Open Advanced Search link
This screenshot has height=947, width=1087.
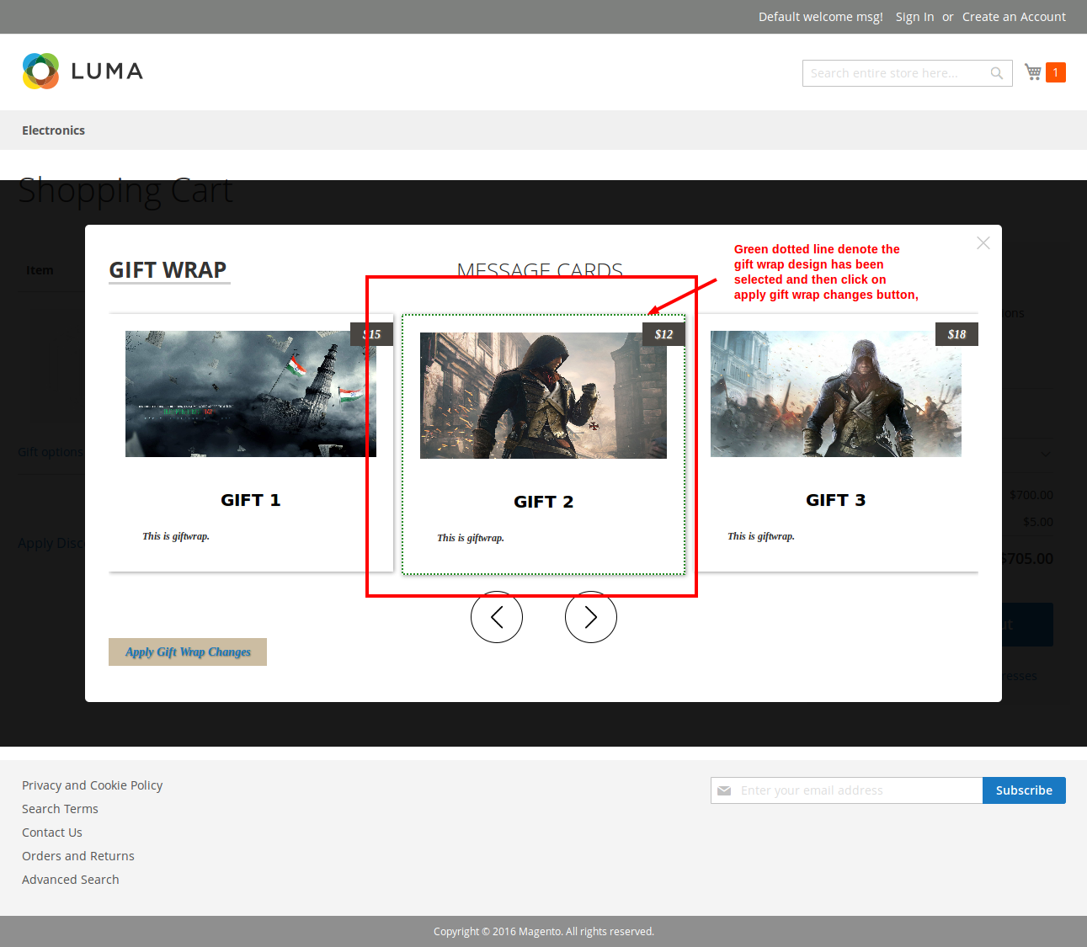(71, 880)
